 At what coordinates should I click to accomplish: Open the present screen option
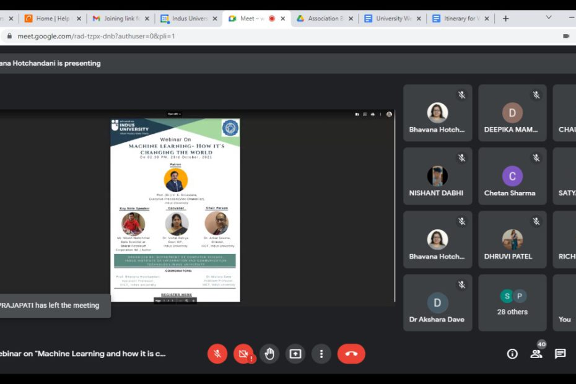(x=294, y=354)
